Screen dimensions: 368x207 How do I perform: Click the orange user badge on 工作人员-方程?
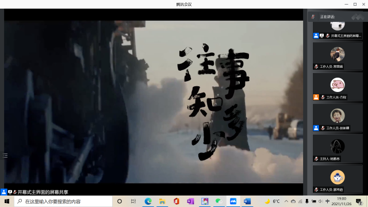pos(316,97)
